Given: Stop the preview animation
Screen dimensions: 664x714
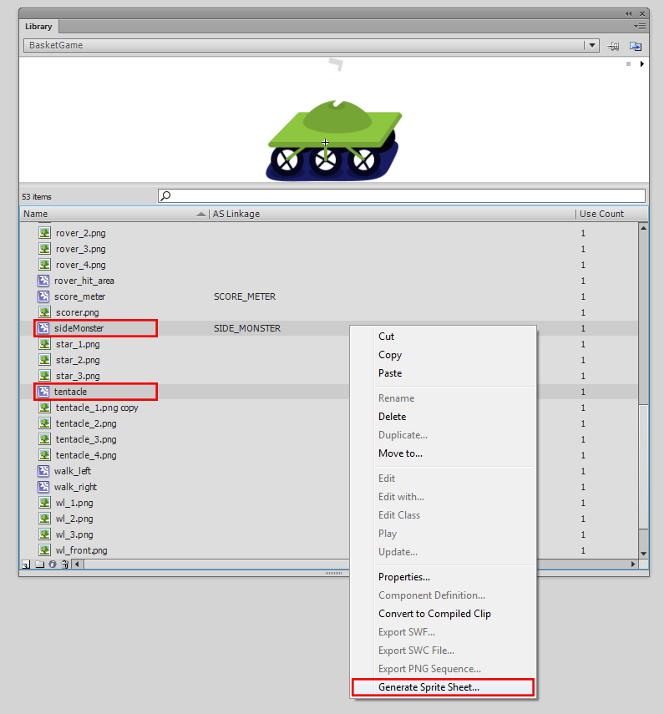Looking at the screenshot, I should 628,64.
